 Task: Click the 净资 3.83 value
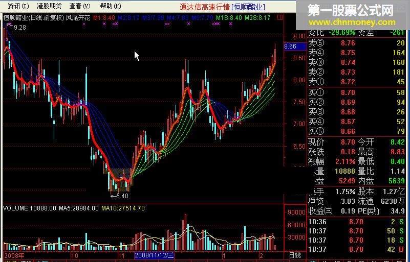(x=348, y=201)
